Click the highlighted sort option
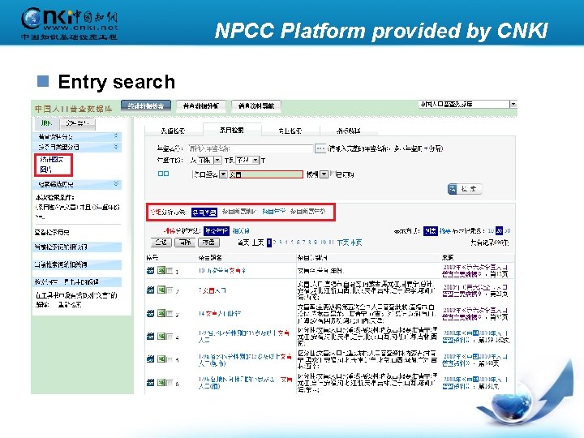The height and width of the screenshot is (438, 584). (217, 230)
